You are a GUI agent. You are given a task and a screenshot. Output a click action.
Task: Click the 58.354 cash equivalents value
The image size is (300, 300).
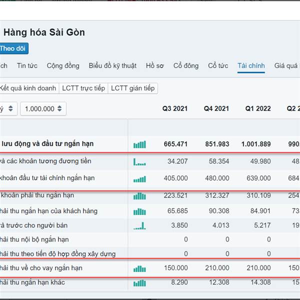pyautogui.click(x=219, y=161)
